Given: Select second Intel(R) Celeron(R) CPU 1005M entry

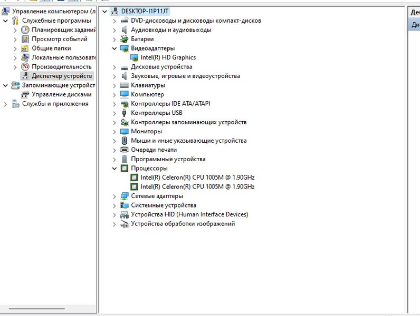Looking at the screenshot, I should [x=198, y=186].
